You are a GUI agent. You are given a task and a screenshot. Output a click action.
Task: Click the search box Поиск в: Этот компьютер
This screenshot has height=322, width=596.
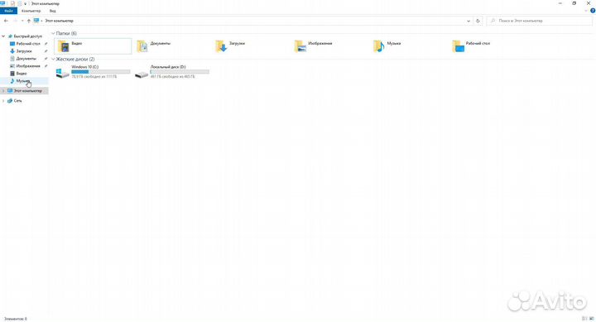pos(540,21)
